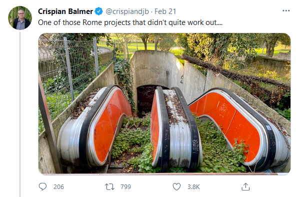The height and width of the screenshot is (197, 299).
Task: Click the 799 retweets count
Action: 125,186
